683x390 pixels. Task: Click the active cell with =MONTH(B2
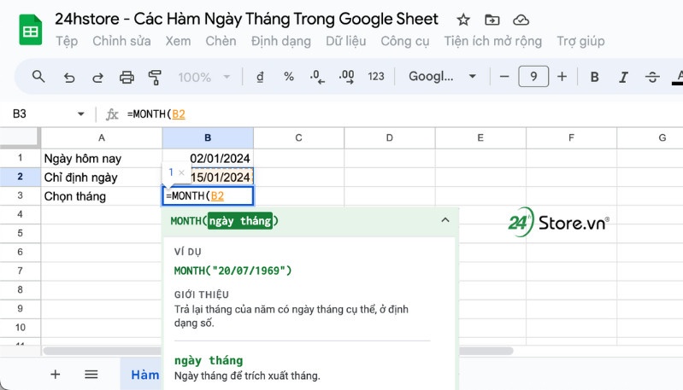pyautogui.click(x=208, y=196)
